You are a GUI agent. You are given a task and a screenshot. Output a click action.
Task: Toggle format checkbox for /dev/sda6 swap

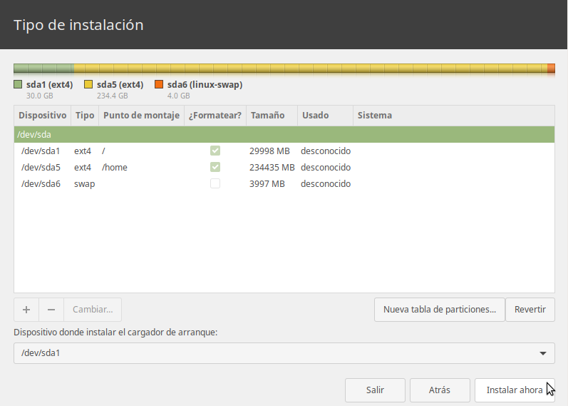coord(215,184)
